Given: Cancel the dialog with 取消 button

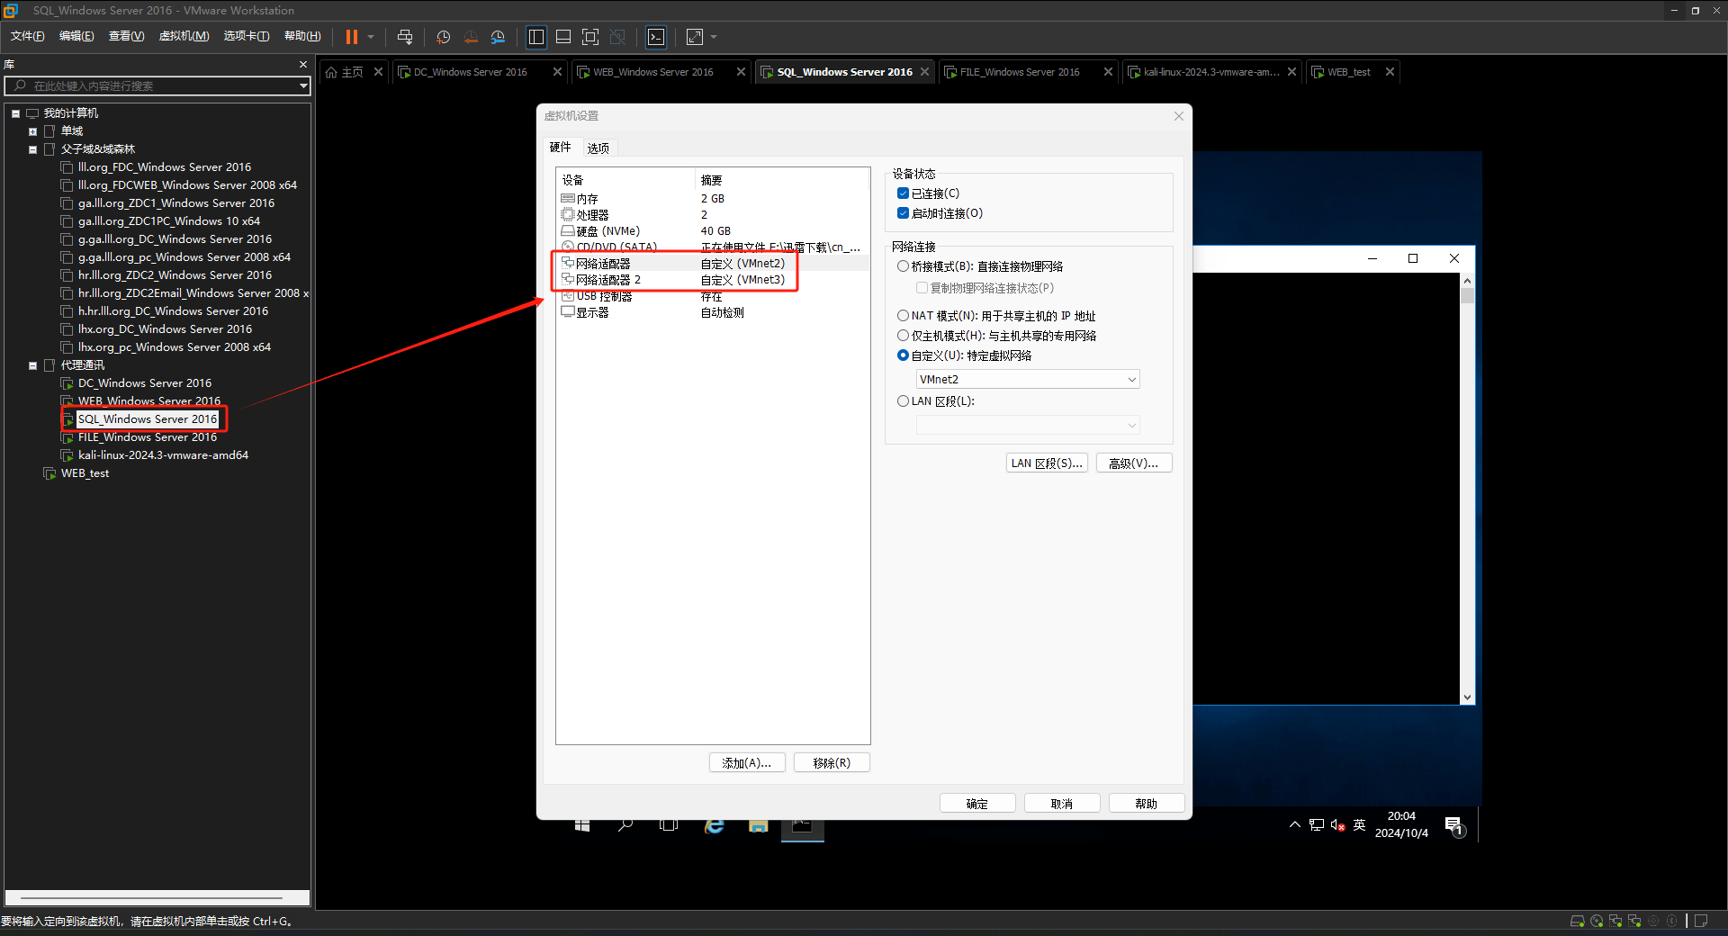Looking at the screenshot, I should (x=1062, y=804).
